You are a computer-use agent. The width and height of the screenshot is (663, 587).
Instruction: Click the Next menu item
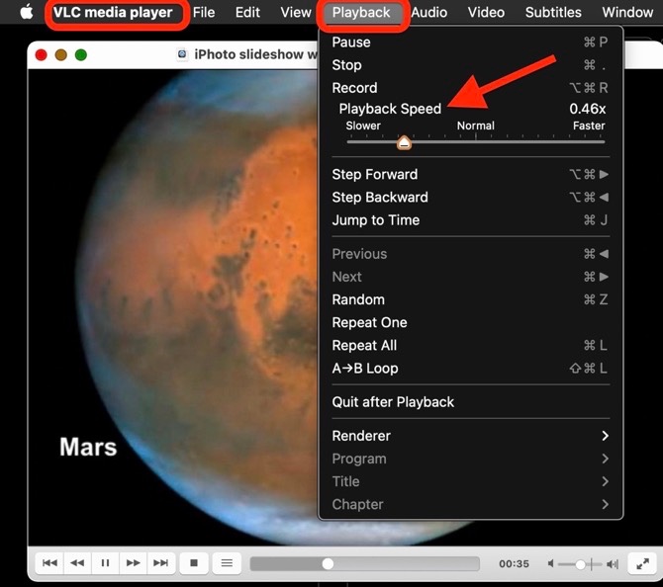470,277
